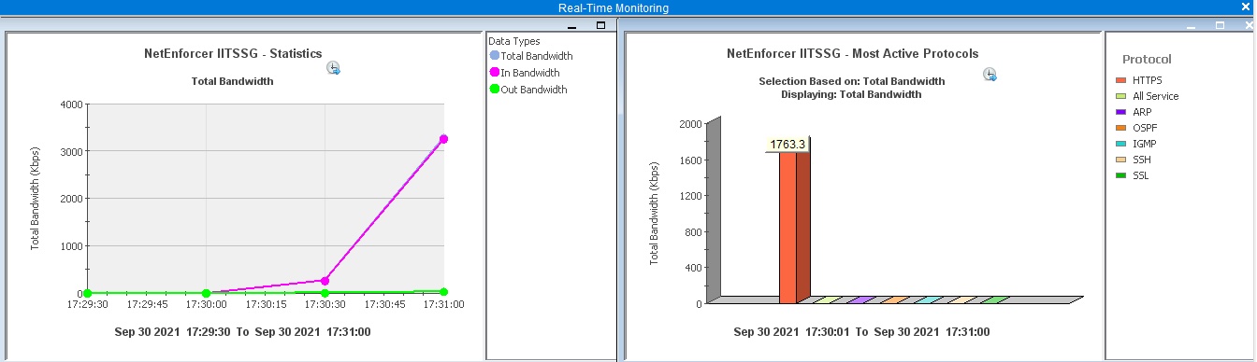Select Total Bandwidth legend entry
1257x362 pixels.
(x=531, y=56)
